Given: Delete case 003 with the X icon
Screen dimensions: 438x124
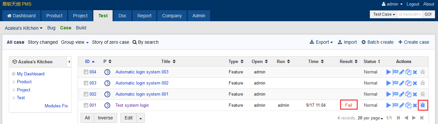Looking at the screenshot, I should click(x=415, y=83).
